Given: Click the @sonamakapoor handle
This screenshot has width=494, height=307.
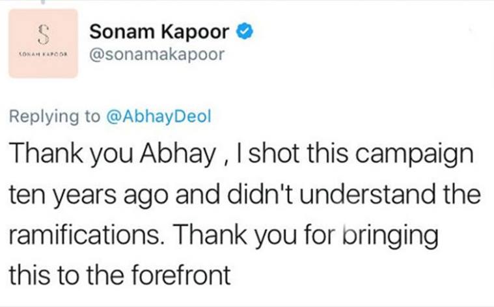Looking at the screenshot, I should (156, 55).
